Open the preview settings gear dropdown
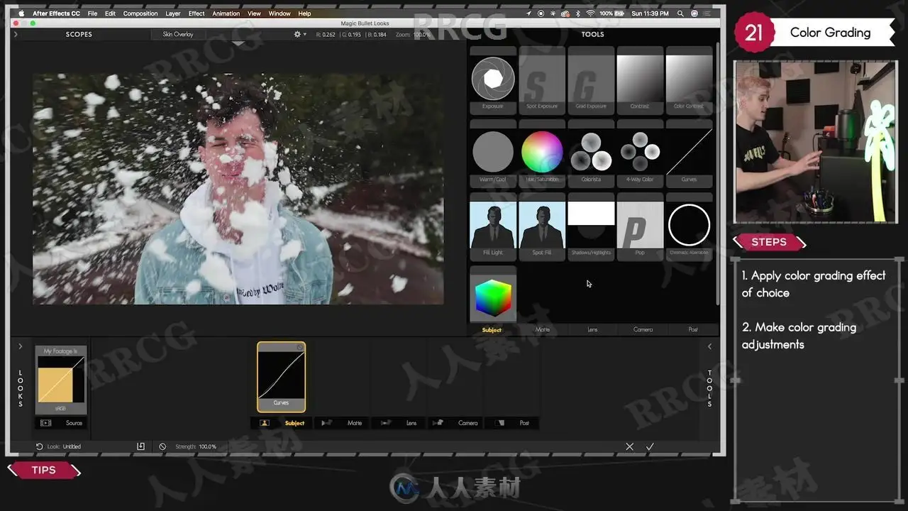Viewport: 908px width, 511px height. pos(300,34)
